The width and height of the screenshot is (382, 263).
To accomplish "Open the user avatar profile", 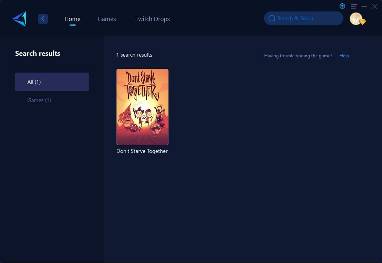I will (356, 19).
